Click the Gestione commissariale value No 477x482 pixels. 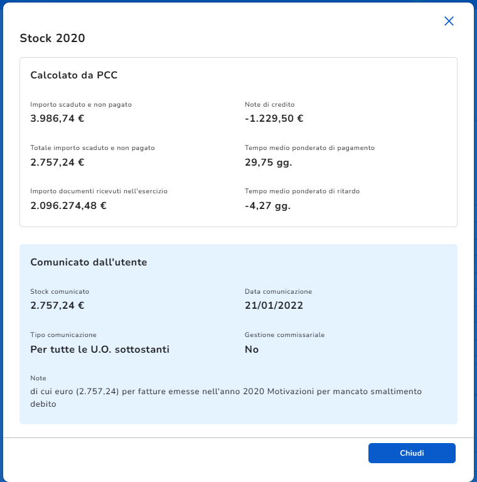pos(252,349)
